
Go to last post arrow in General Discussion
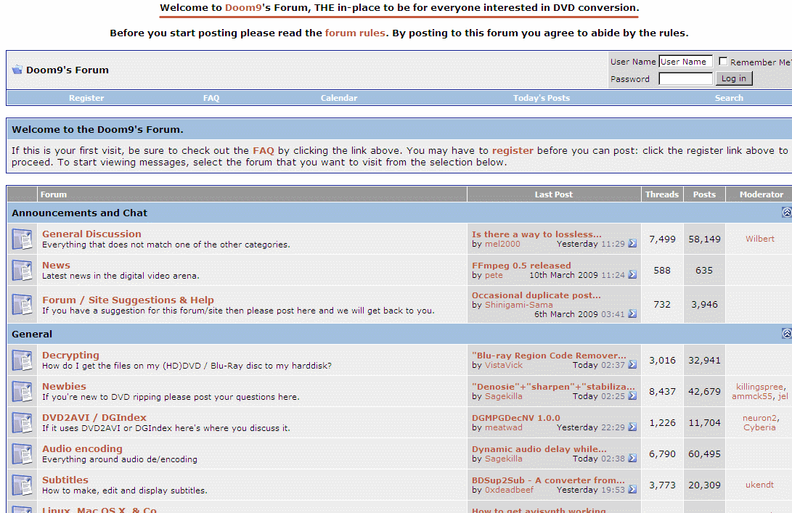click(x=632, y=244)
